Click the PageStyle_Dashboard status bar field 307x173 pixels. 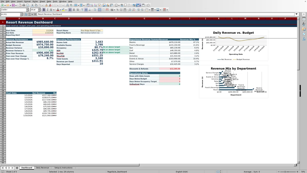click(x=117, y=171)
